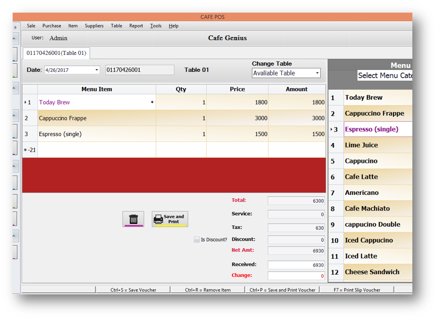Tick the Is Discount? checkbox
The height and width of the screenshot is (320, 438).
click(x=197, y=240)
